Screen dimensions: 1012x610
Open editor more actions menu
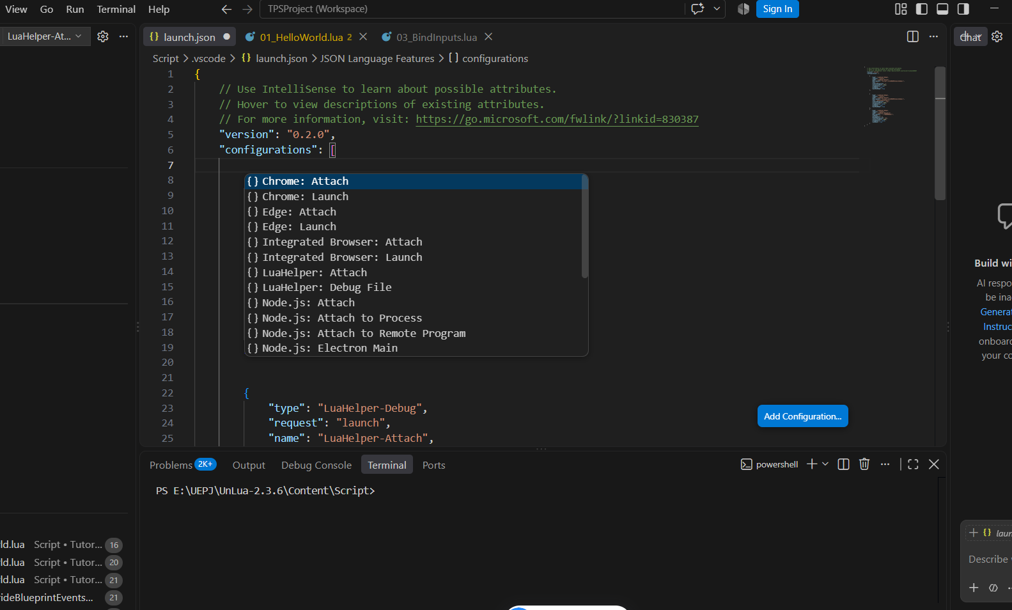point(933,36)
